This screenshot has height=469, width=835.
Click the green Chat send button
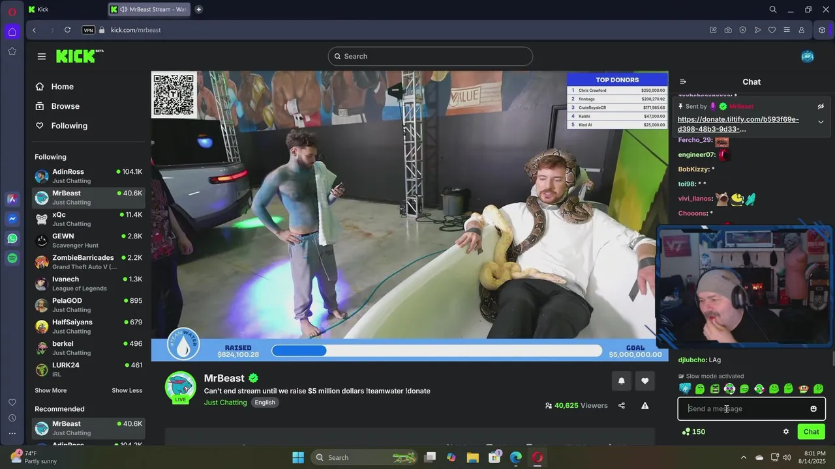click(812, 431)
